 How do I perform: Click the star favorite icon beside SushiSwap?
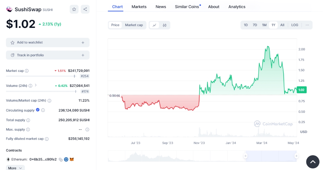74,9
